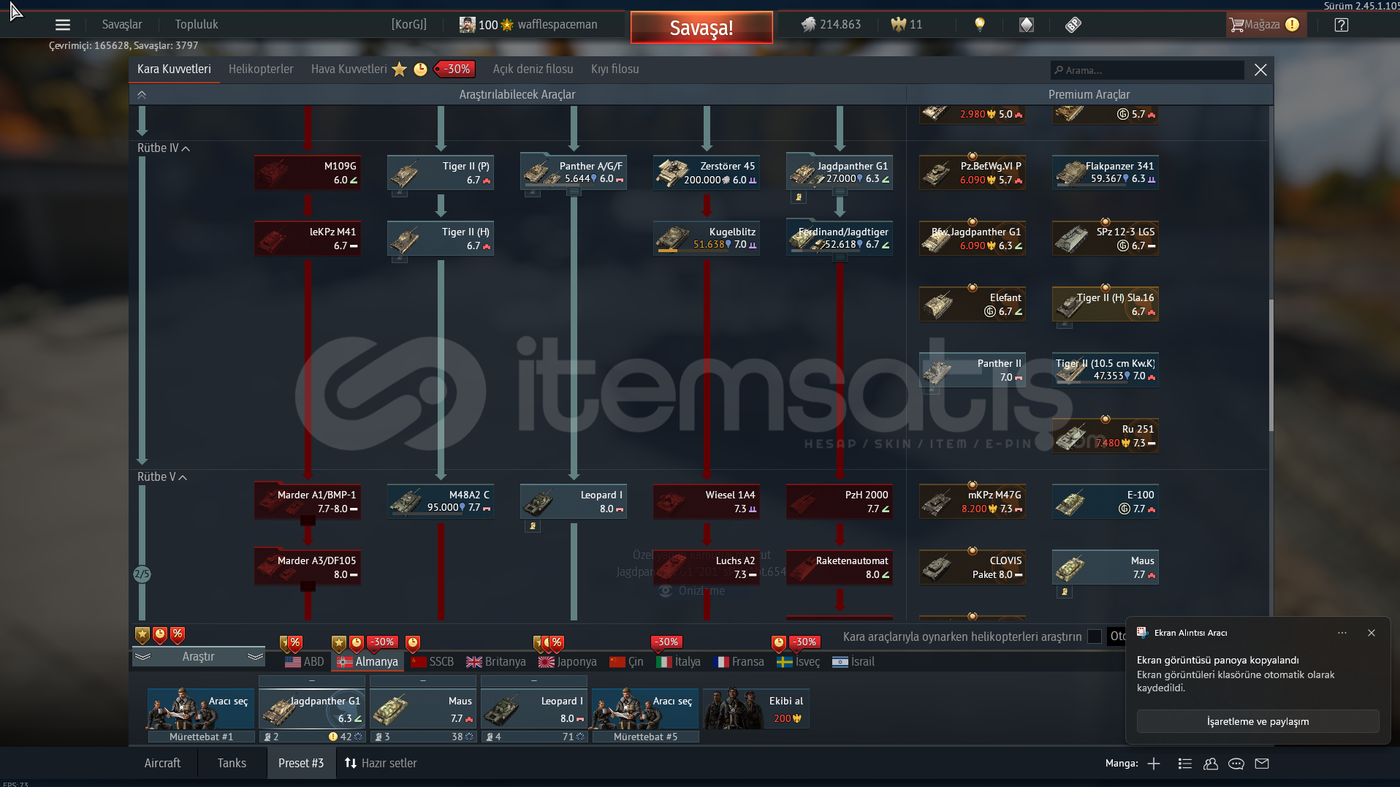Click the İşaretleme ve paylaşım button
1400x787 pixels.
pos(1258,721)
